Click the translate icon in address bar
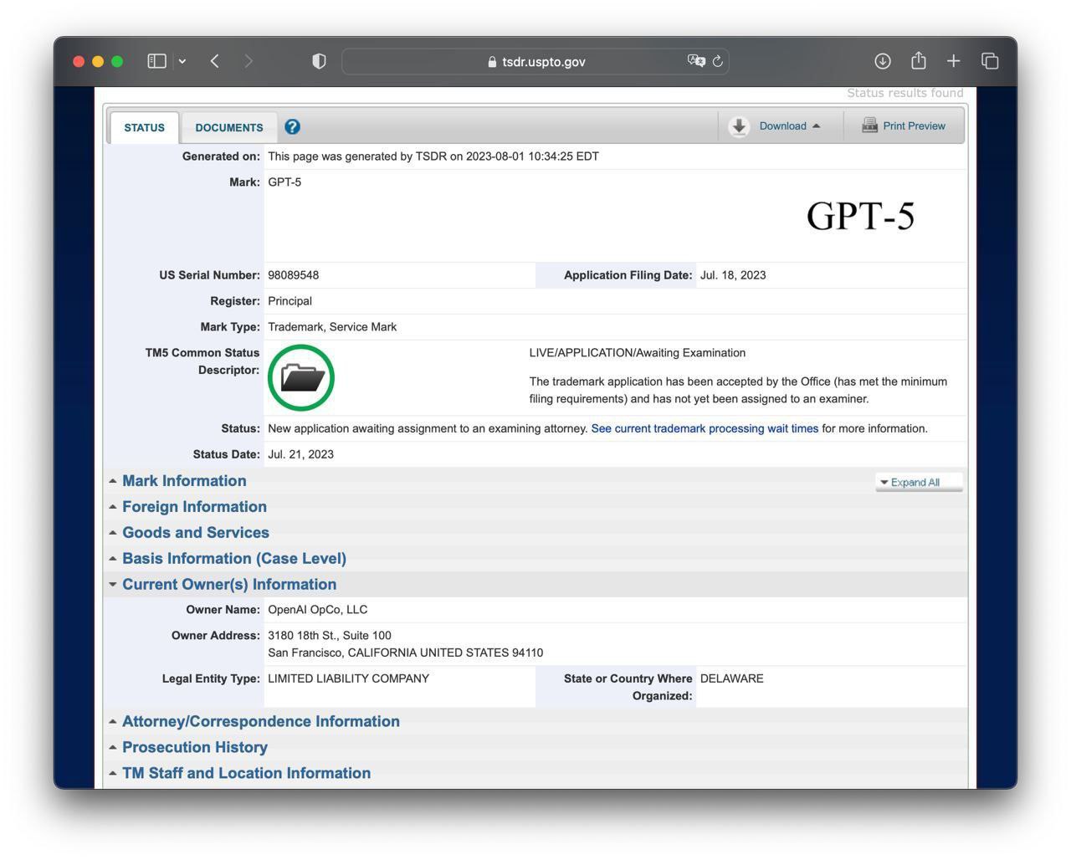The width and height of the screenshot is (1071, 860). pyautogui.click(x=695, y=61)
